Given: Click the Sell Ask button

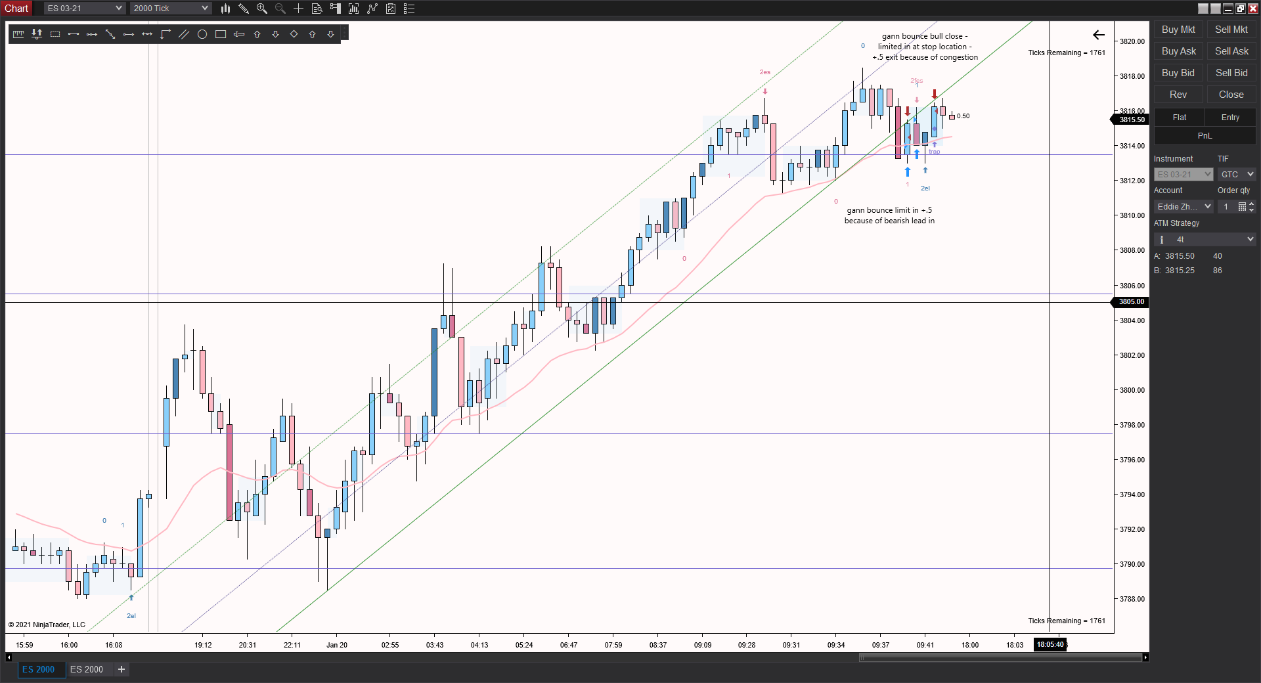Looking at the screenshot, I should pyautogui.click(x=1231, y=51).
